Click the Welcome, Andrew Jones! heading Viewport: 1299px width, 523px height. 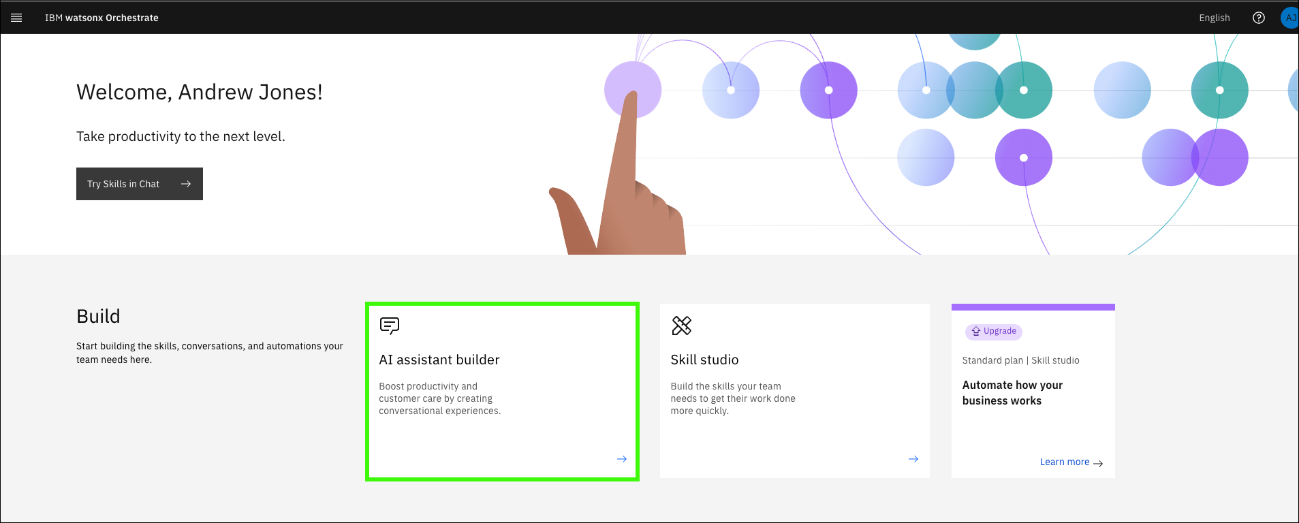pyautogui.click(x=199, y=92)
